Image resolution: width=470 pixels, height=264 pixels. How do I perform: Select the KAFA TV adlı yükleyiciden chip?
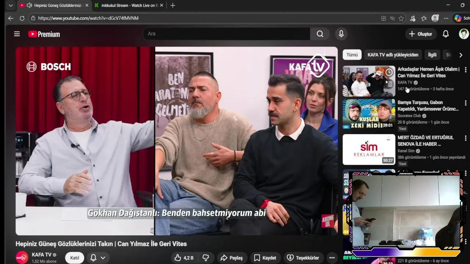pyautogui.click(x=393, y=55)
